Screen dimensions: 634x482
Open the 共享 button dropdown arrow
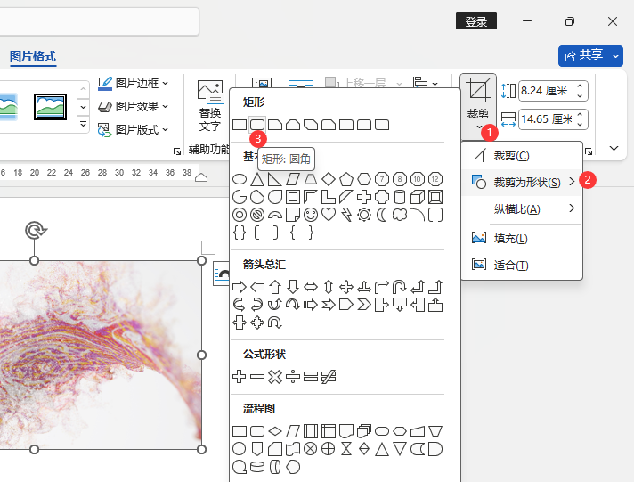pos(616,56)
